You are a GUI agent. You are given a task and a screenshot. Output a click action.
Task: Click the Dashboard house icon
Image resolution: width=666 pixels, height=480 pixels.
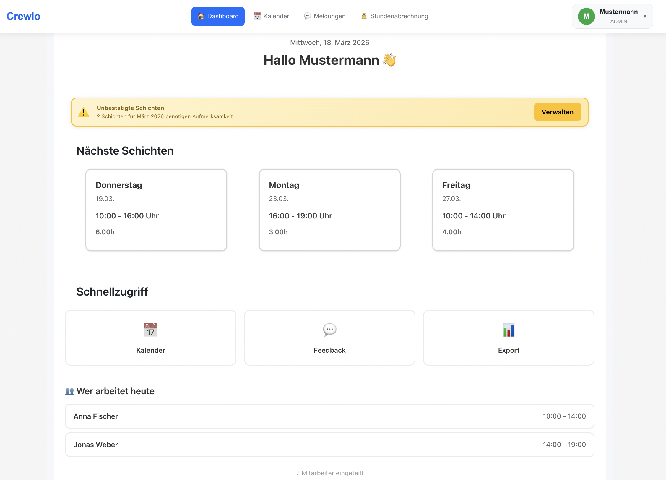[200, 16]
